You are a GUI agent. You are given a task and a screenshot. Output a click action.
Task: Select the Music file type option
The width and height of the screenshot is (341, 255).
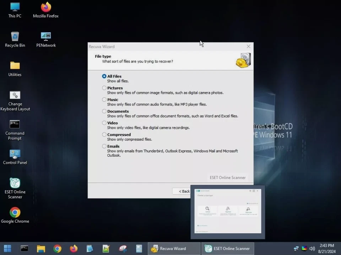coord(104,99)
